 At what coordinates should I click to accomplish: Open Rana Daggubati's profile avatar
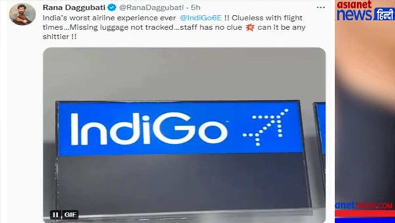pyautogui.click(x=22, y=14)
